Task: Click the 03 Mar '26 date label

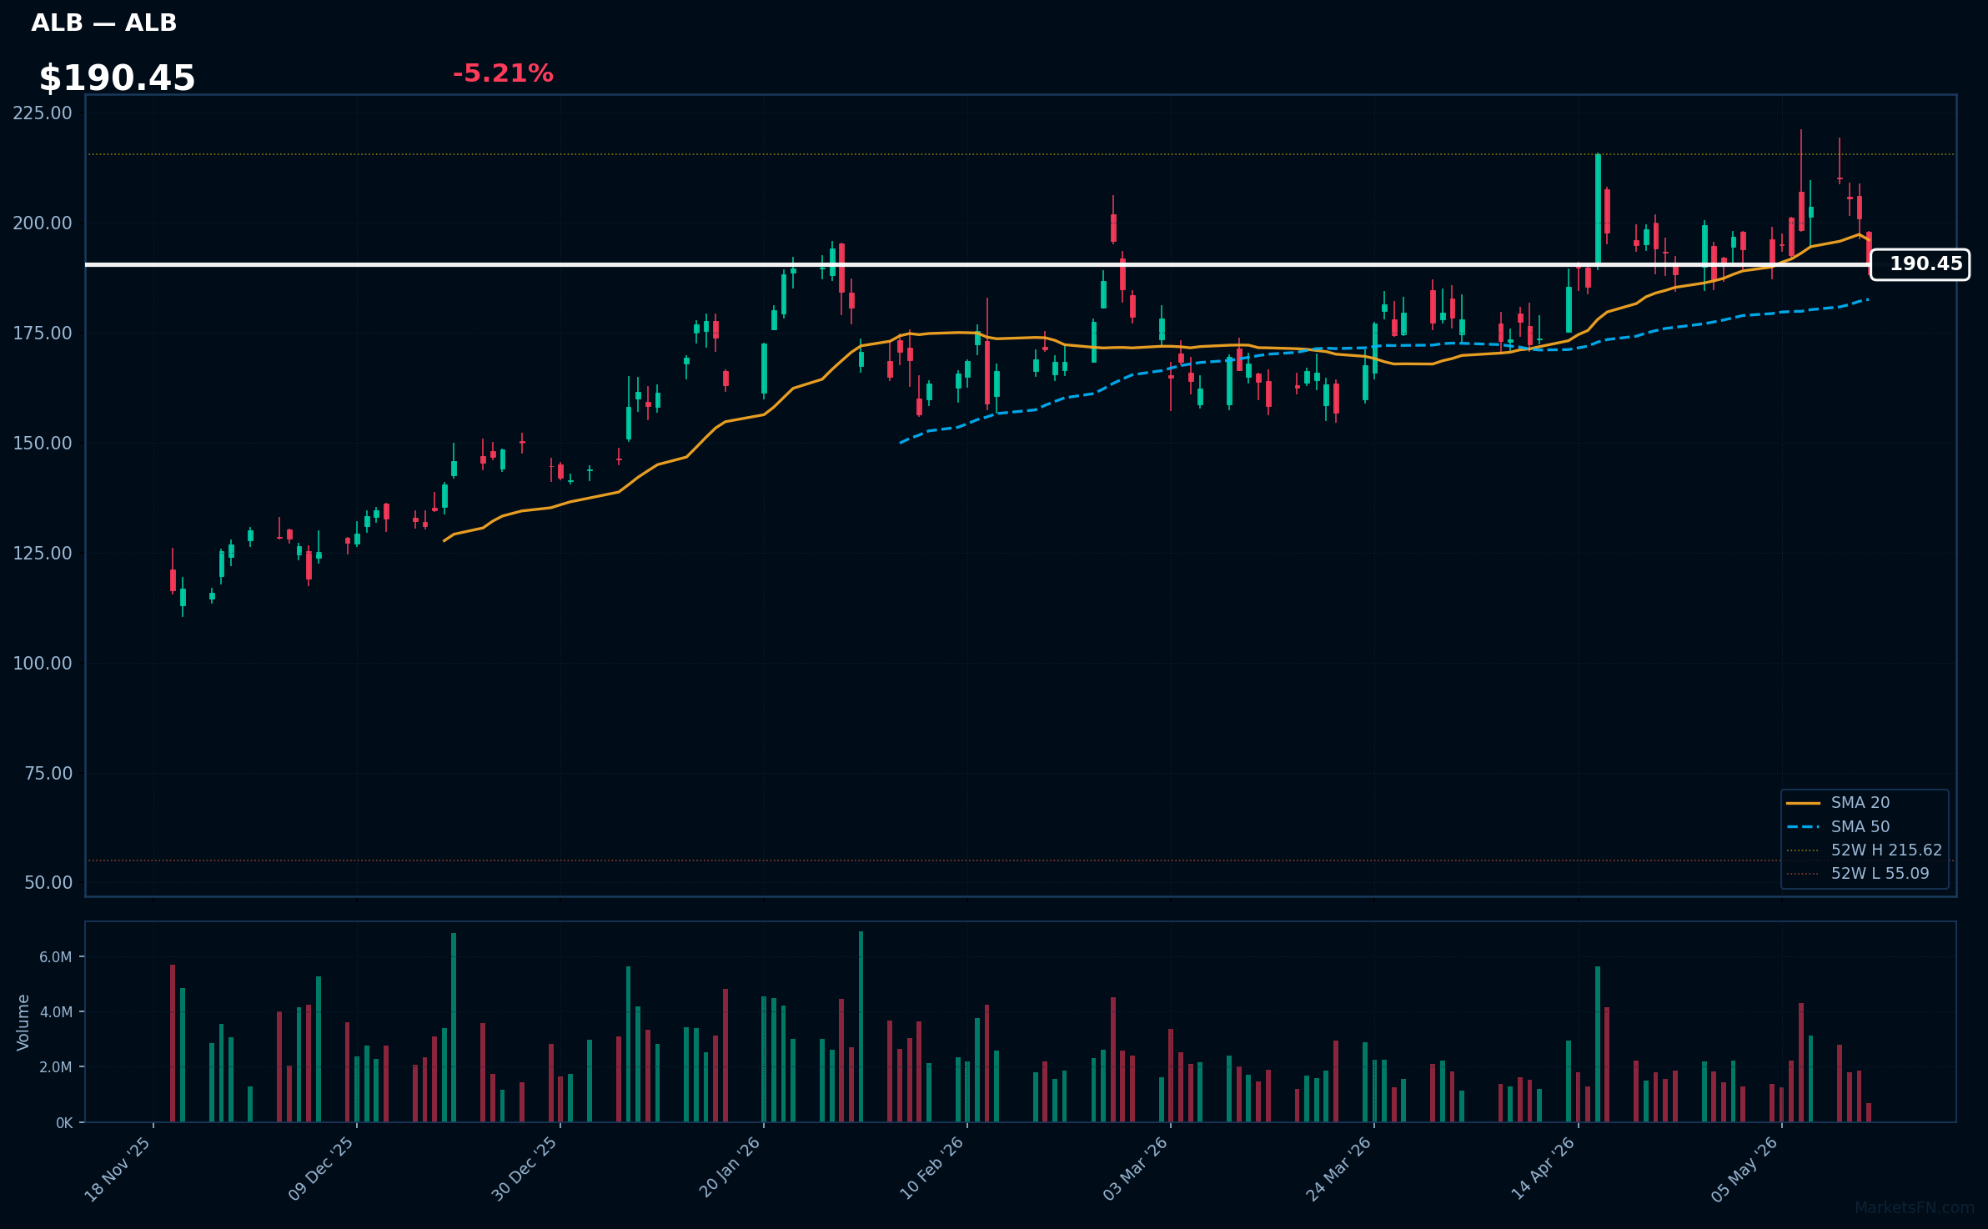Action: point(1136,1169)
